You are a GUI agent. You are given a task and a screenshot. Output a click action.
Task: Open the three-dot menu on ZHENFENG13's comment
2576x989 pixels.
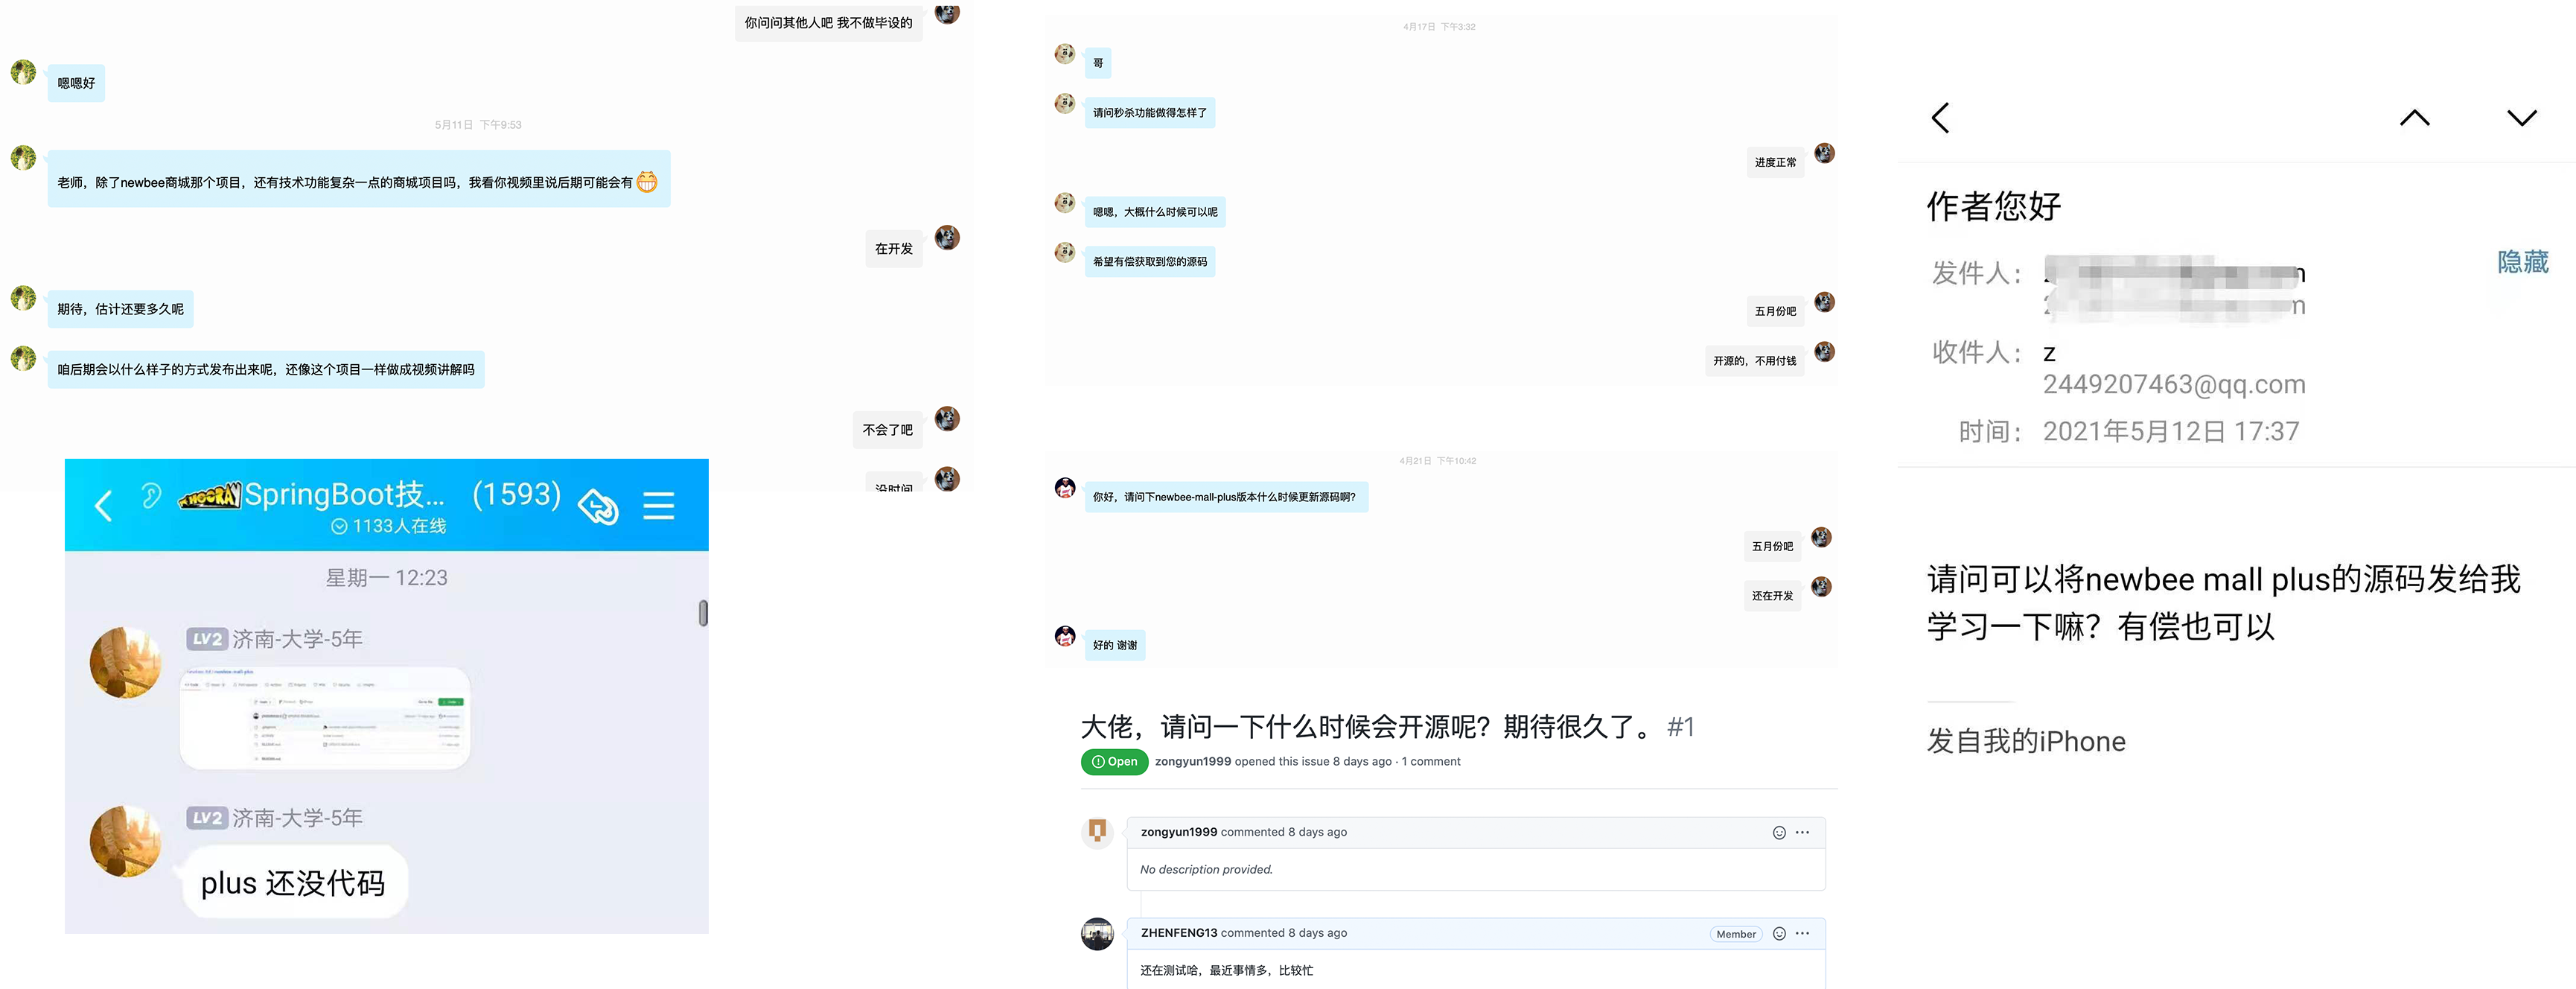(1802, 934)
